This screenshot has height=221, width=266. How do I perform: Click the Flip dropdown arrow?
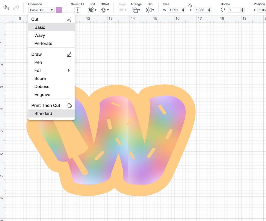pyautogui.click(x=153, y=10)
